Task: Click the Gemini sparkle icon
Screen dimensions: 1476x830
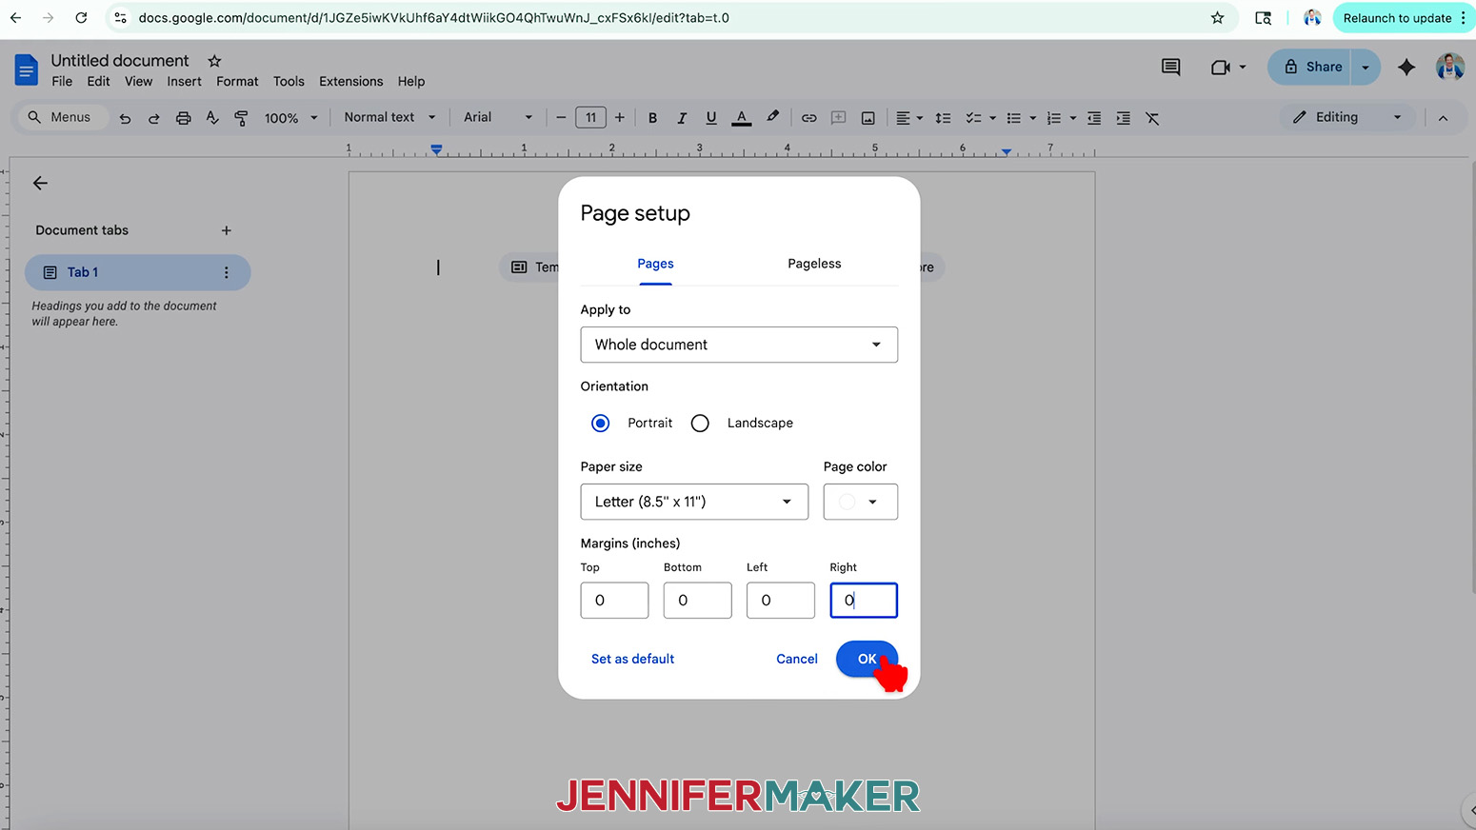Action: coord(1406,67)
